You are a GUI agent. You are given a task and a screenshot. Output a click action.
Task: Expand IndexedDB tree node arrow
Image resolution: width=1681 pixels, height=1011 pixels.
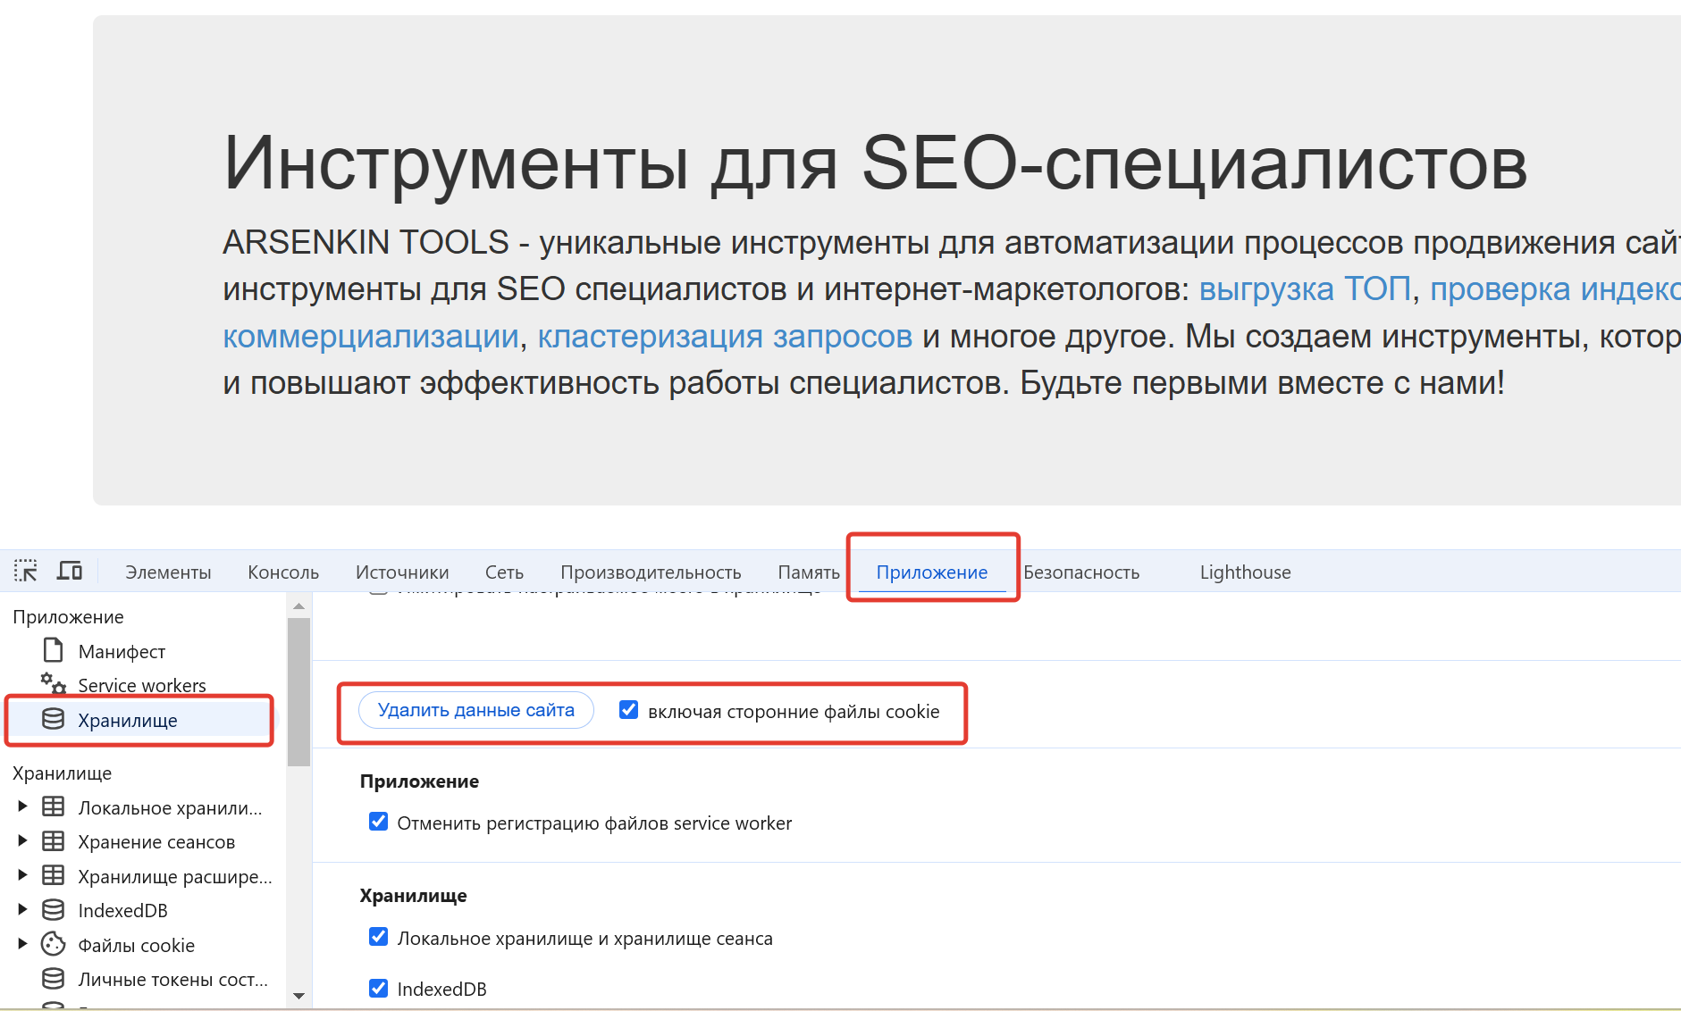[22, 910]
